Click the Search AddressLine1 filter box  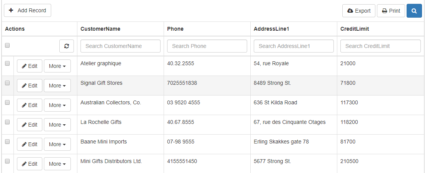(x=293, y=46)
